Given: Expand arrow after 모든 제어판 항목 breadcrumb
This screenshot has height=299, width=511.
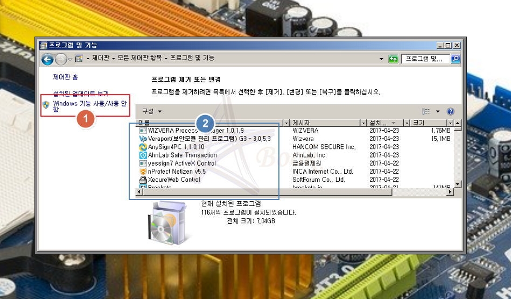Looking at the screenshot, I should point(166,59).
